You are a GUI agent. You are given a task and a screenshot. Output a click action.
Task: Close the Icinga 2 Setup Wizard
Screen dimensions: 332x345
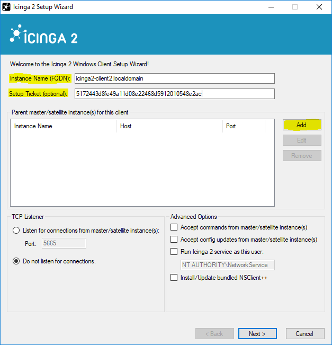click(x=319, y=7)
